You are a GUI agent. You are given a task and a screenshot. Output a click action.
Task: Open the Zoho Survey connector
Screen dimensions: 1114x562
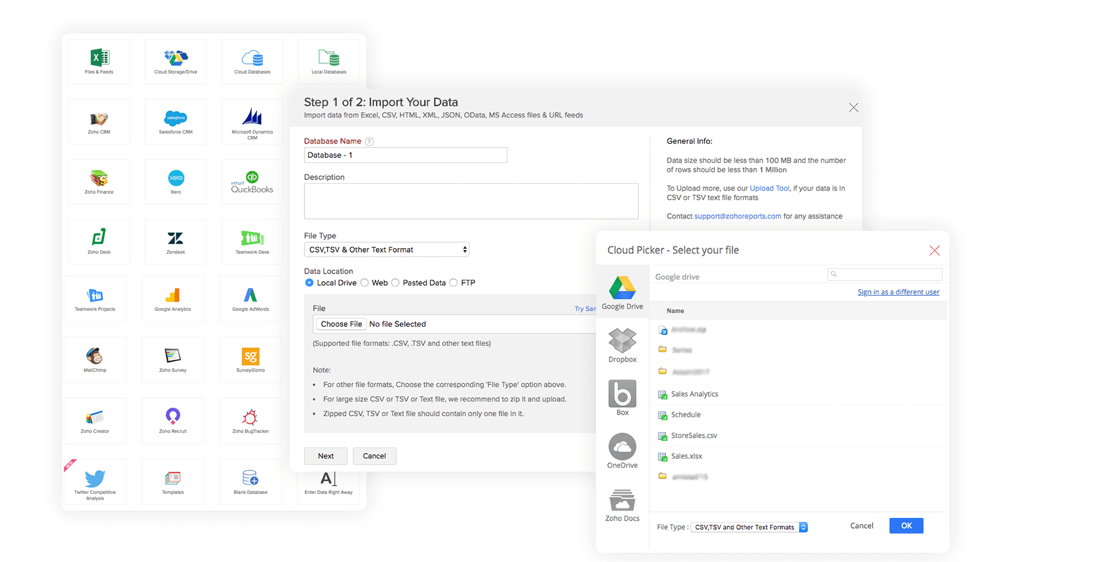pyautogui.click(x=173, y=360)
